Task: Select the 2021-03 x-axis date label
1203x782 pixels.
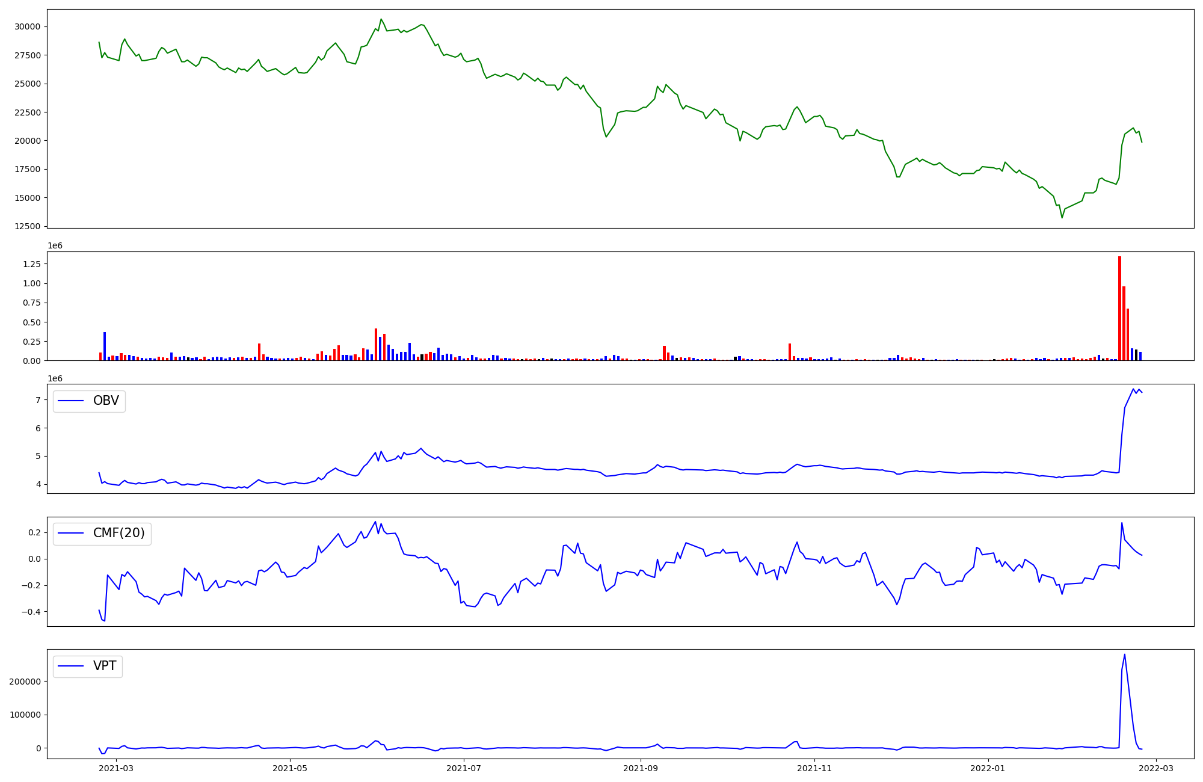Action: click(115, 768)
